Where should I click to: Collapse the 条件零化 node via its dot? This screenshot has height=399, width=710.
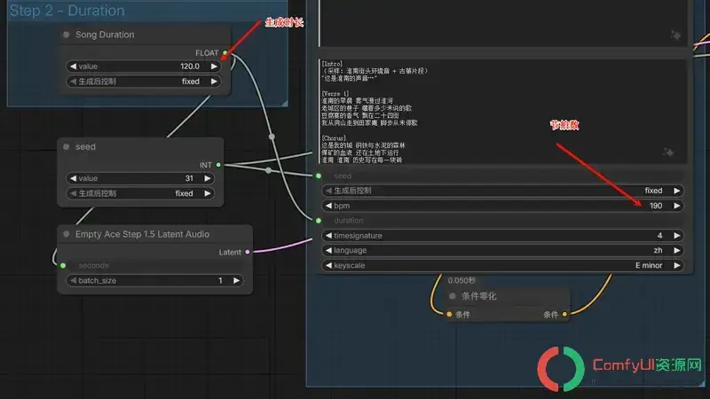tap(452, 296)
